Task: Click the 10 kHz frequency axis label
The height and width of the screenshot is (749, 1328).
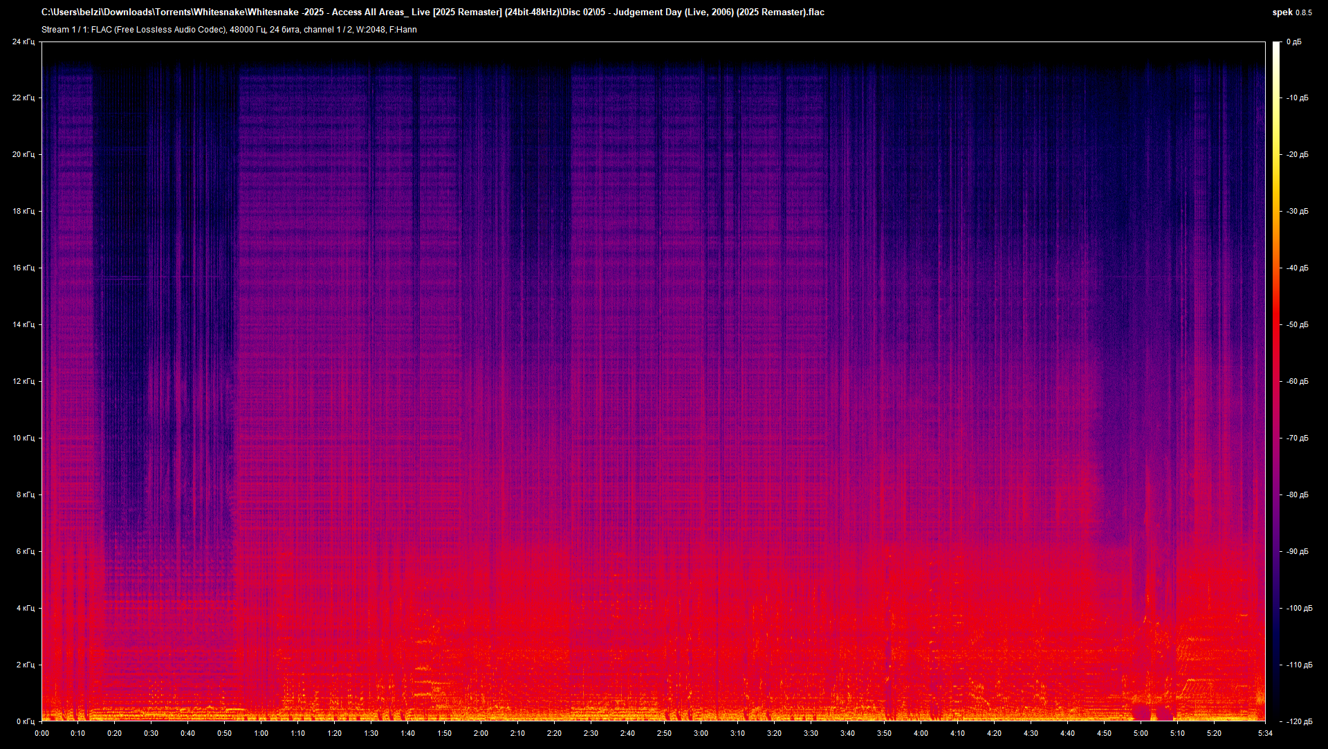Action: coord(23,438)
